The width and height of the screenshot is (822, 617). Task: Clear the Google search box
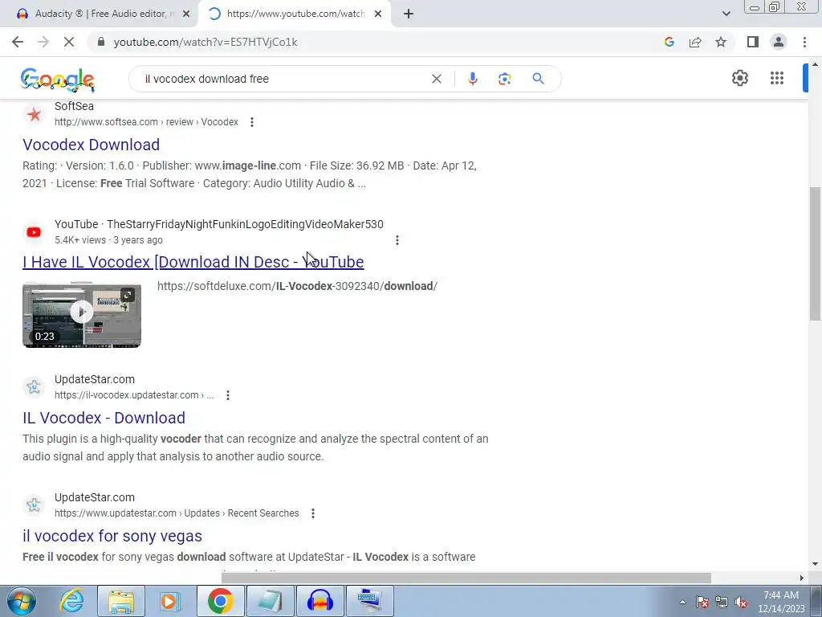coord(436,79)
